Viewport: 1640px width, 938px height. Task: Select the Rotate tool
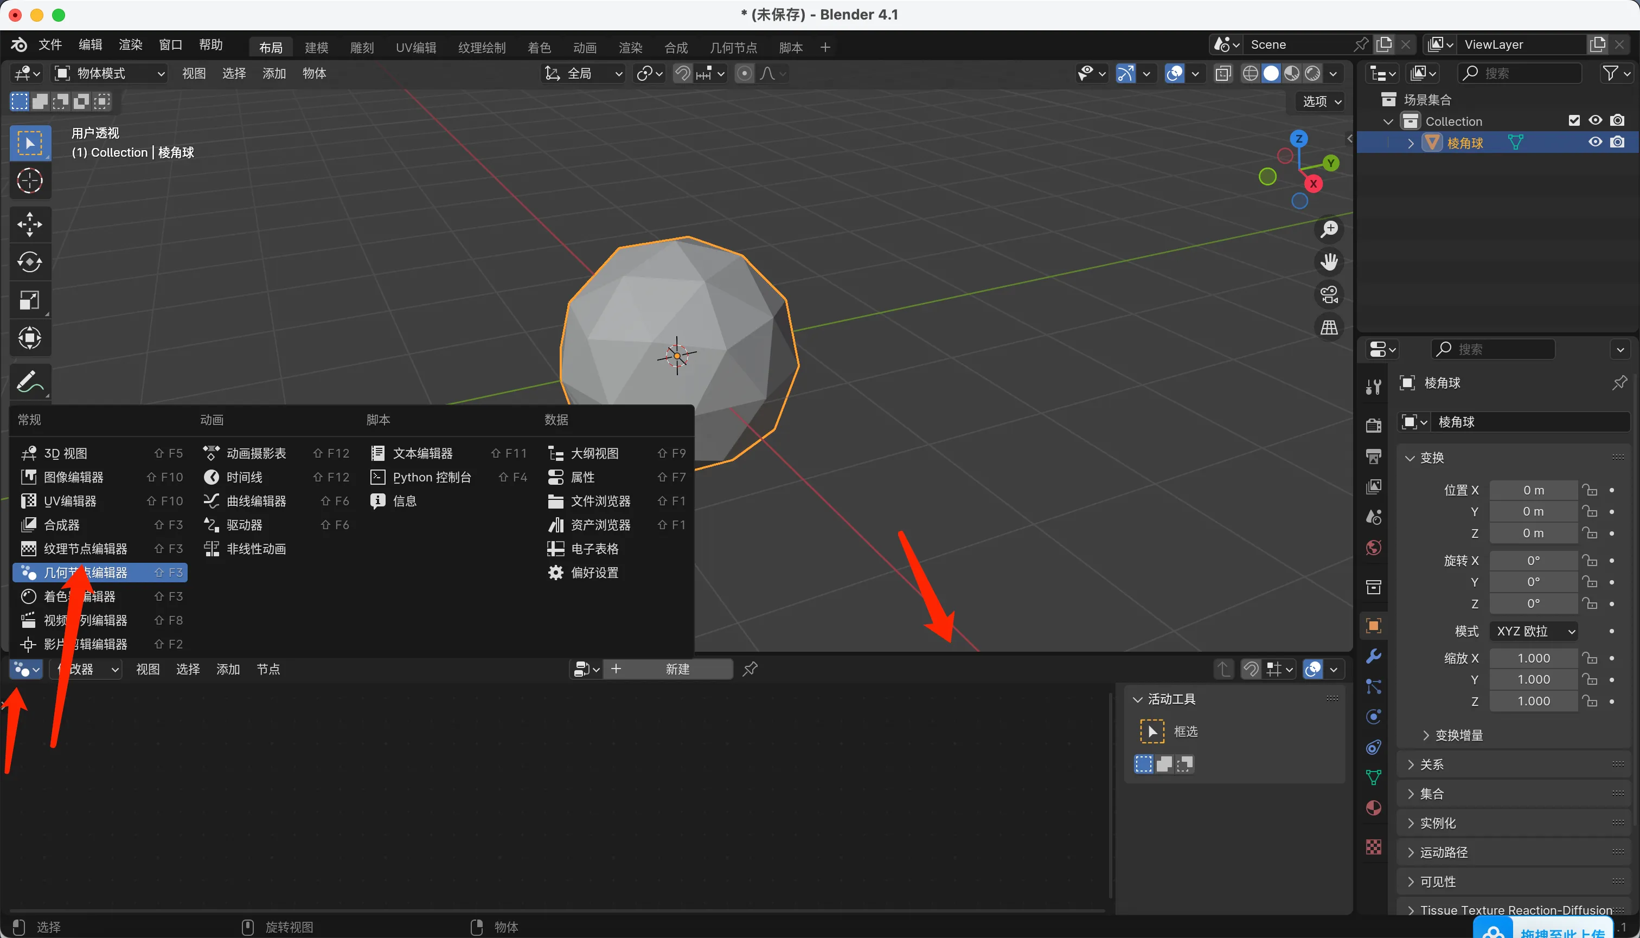(30, 262)
